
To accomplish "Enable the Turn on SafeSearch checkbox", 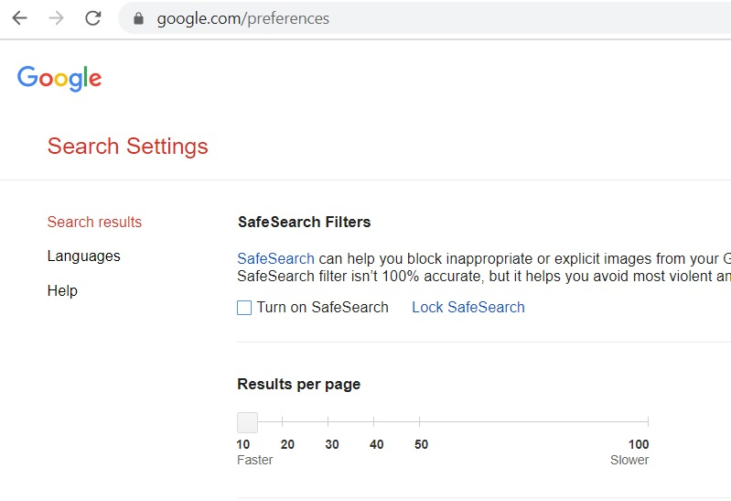I will (x=244, y=308).
